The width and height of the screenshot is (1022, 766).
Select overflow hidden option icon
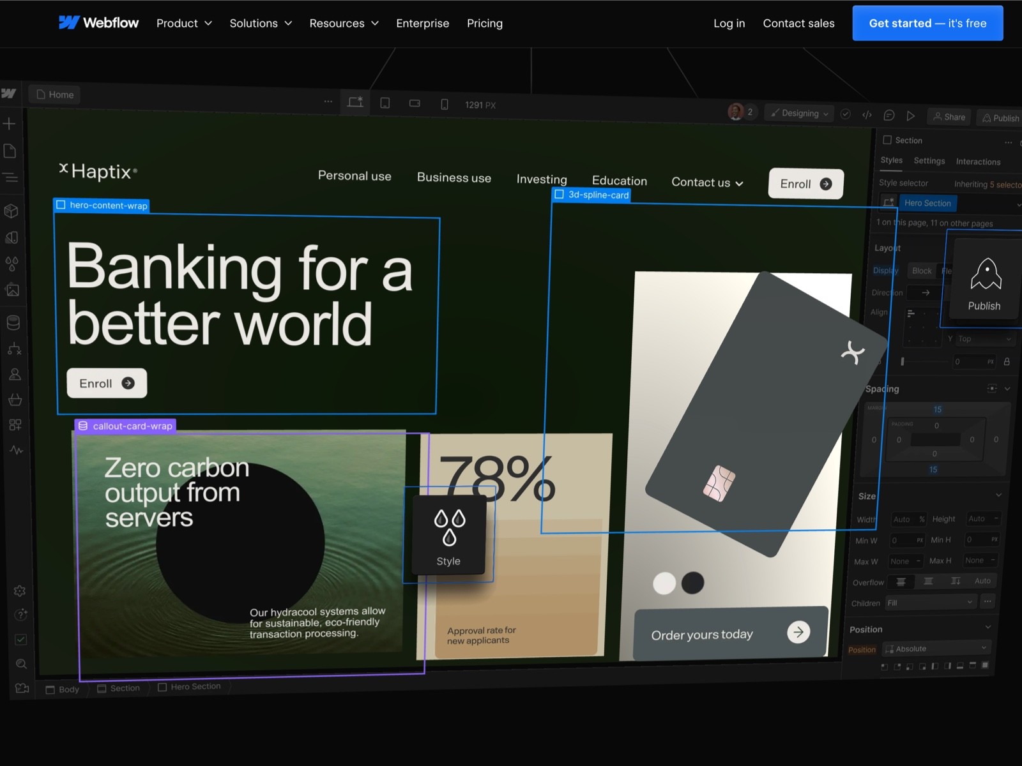click(x=928, y=581)
